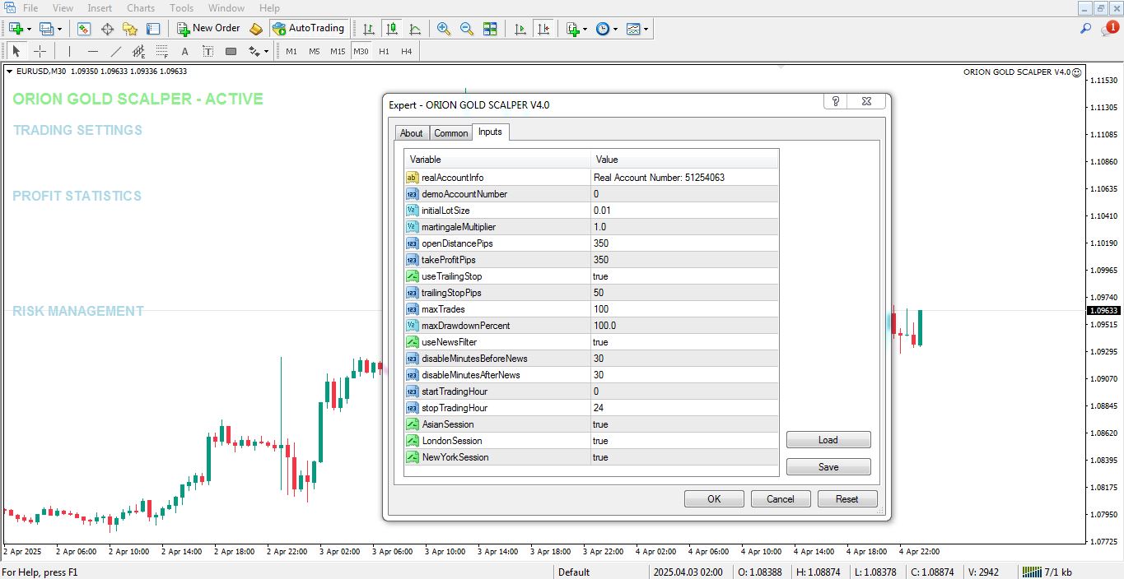Switch chart to M15 timeframe

click(x=338, y=51)
